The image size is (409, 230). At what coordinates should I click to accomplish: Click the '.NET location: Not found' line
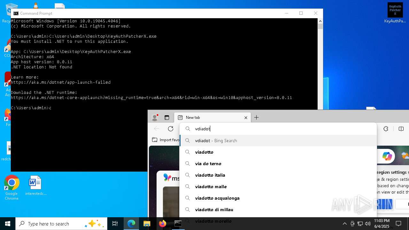point(42,67)
